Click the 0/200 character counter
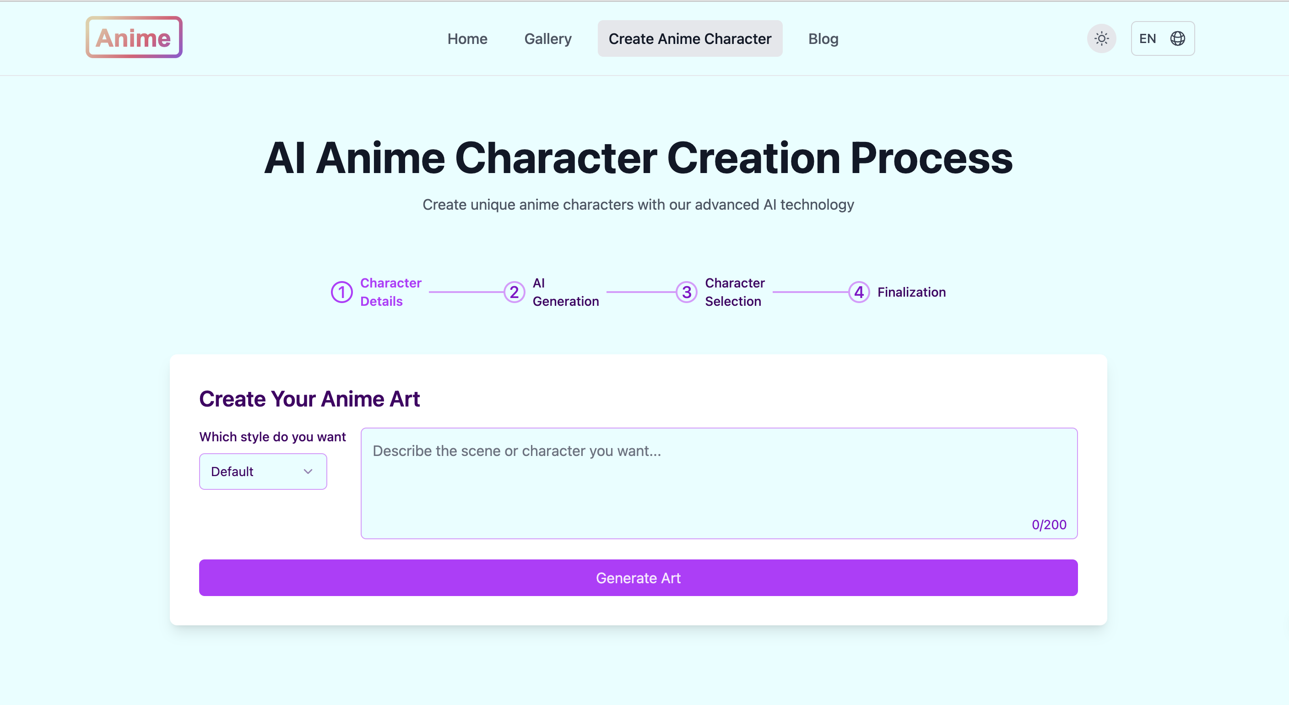Screen dimensions: 1289x705 [x=1048, y=524]
